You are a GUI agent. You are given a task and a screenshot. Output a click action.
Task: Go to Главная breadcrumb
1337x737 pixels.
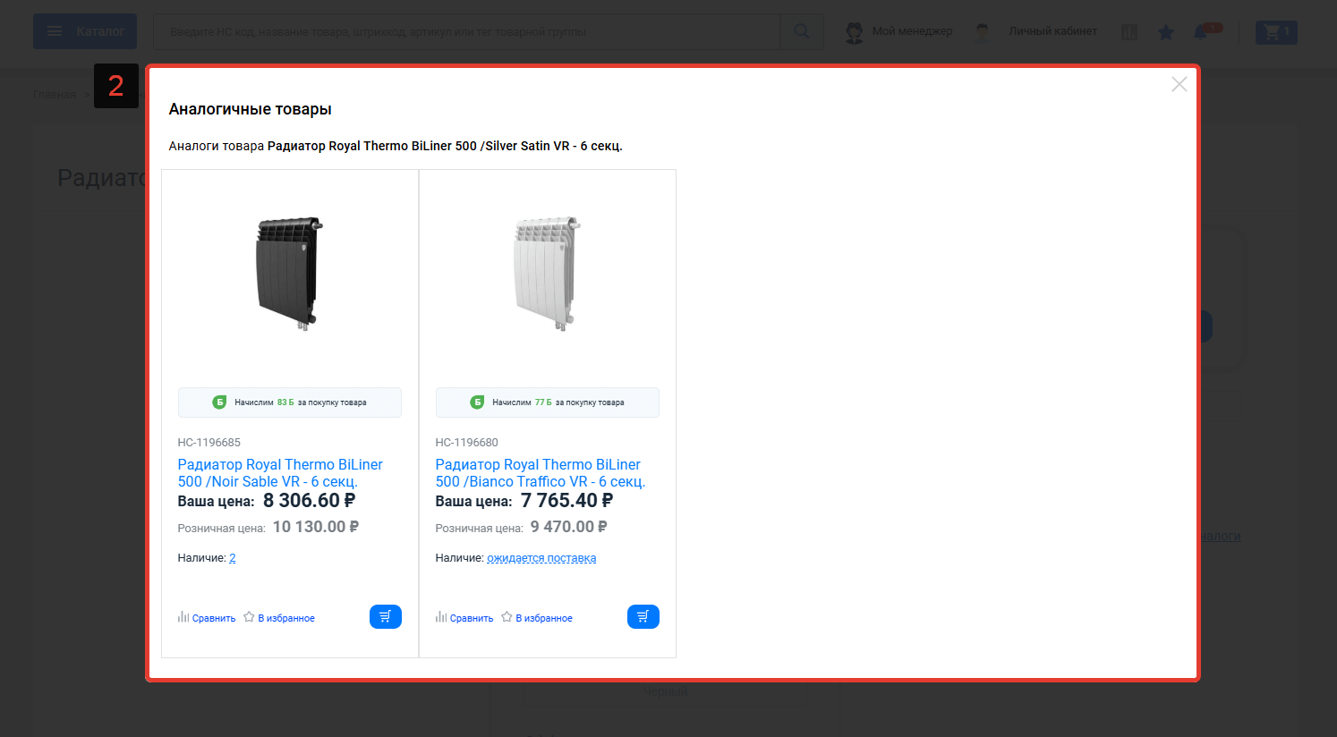55,95
